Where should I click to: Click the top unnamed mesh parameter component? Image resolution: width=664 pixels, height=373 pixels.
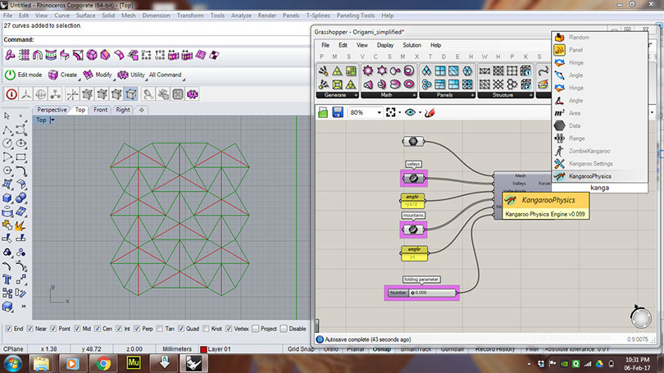413,141
